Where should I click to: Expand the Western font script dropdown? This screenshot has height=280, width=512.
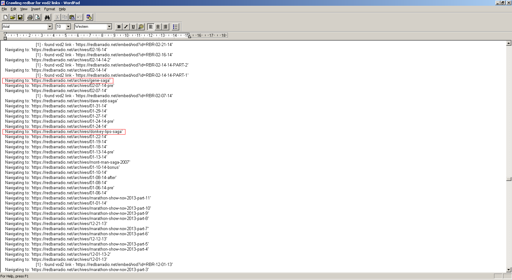[109, 27]
